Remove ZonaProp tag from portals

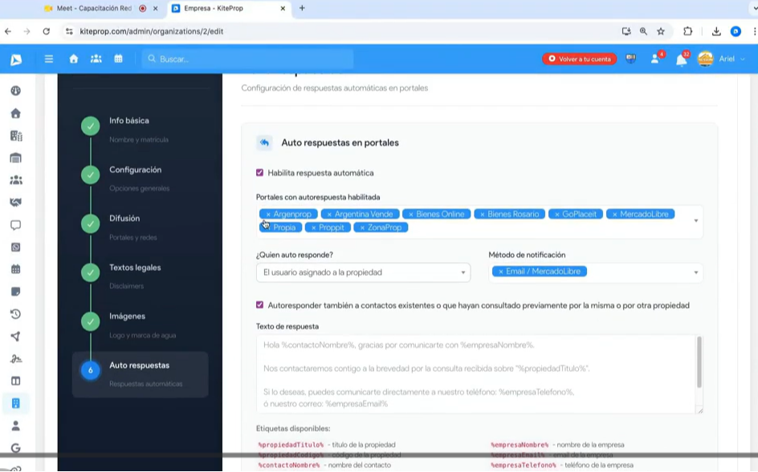(x=362, y=228)
